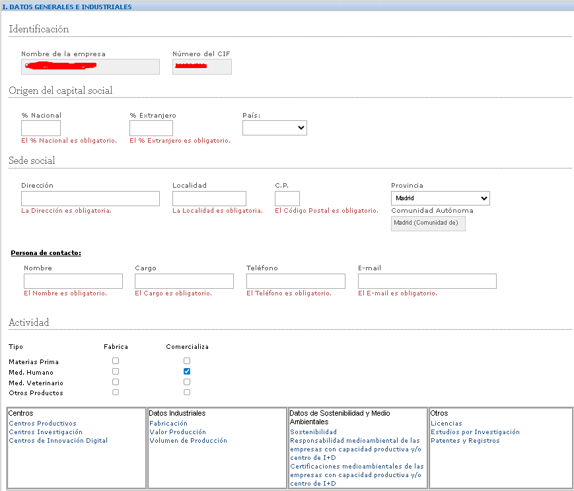Screen dimensions: 574x491
Task: Open Patentes y Registros link
Action: (464, 441)
